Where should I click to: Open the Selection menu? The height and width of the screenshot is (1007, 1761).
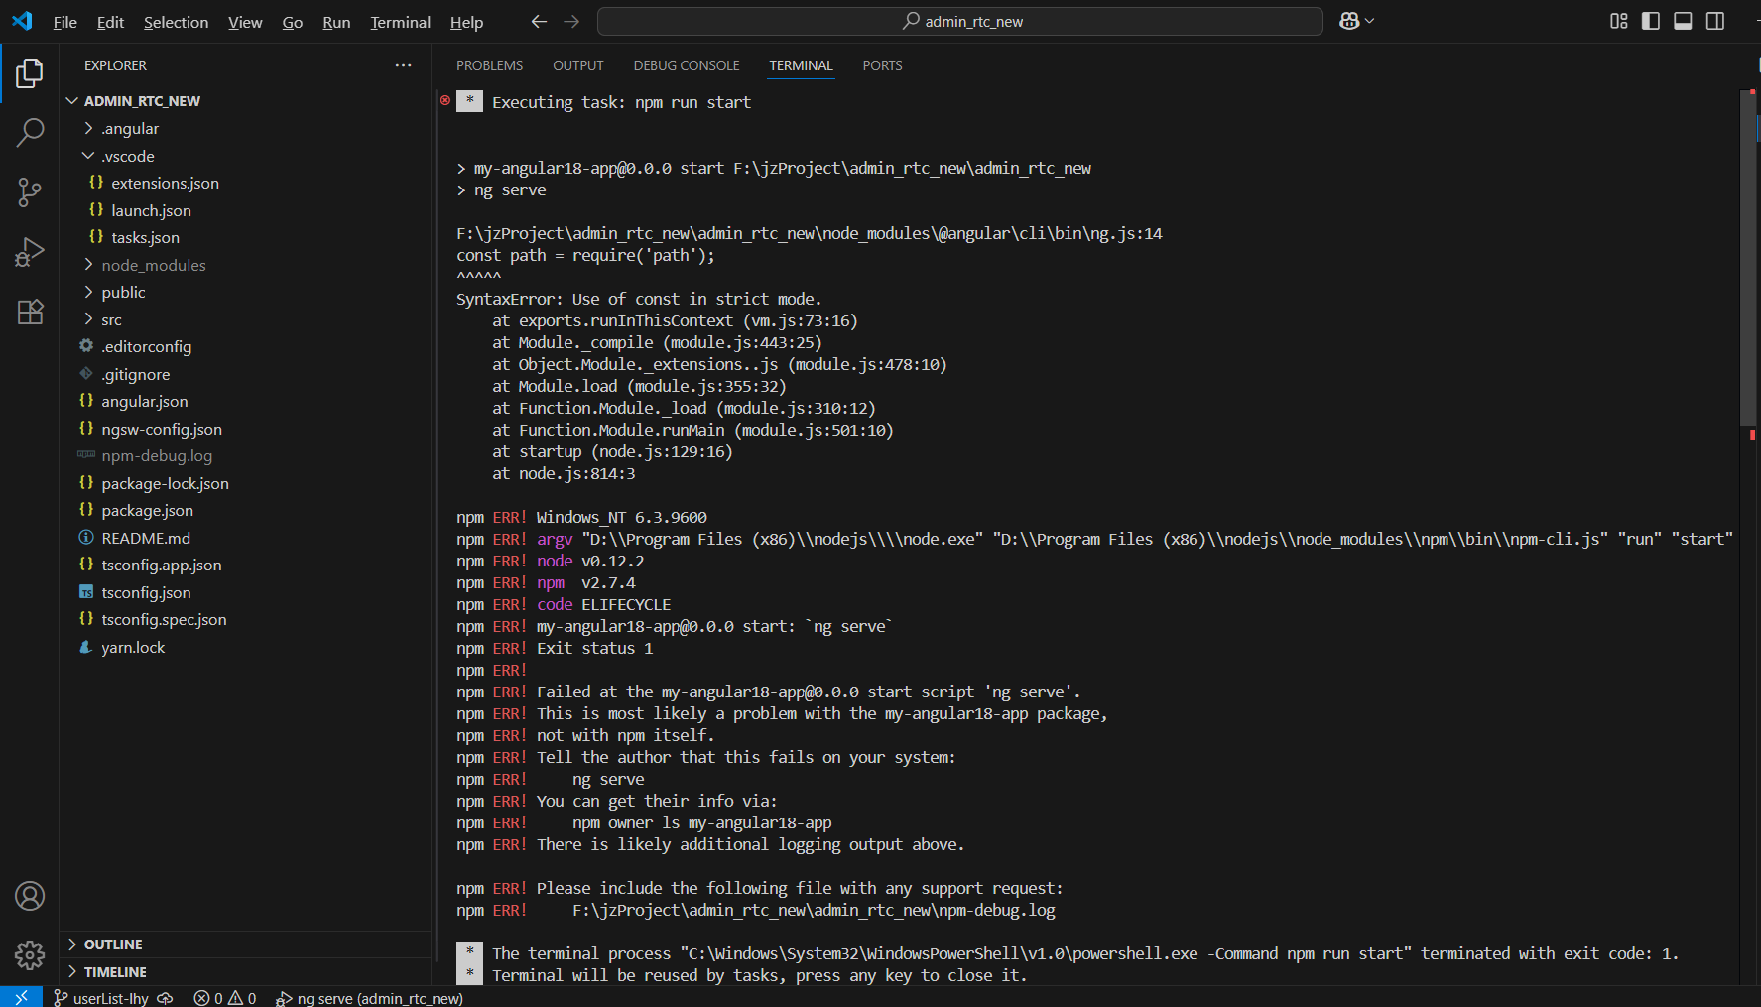point(176,22)
